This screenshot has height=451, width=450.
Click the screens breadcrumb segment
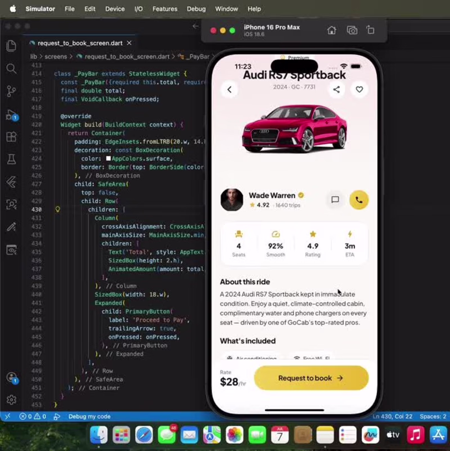coord(56,57)
